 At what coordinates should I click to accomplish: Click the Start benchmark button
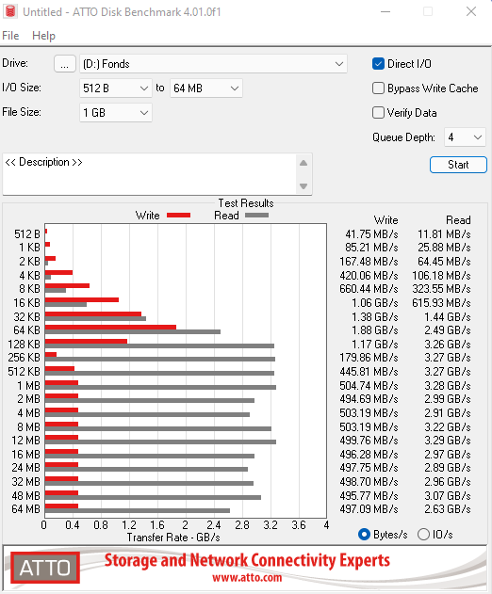[x=458, y=165]
